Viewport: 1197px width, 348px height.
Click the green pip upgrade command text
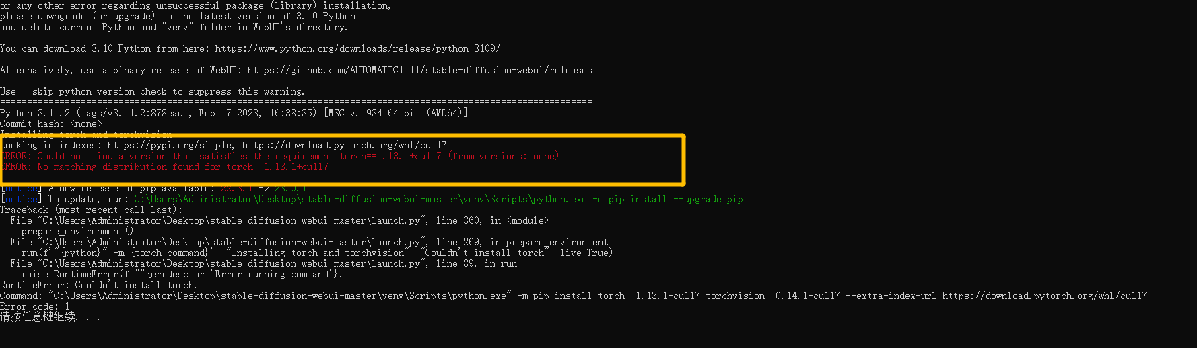[438, 199]
